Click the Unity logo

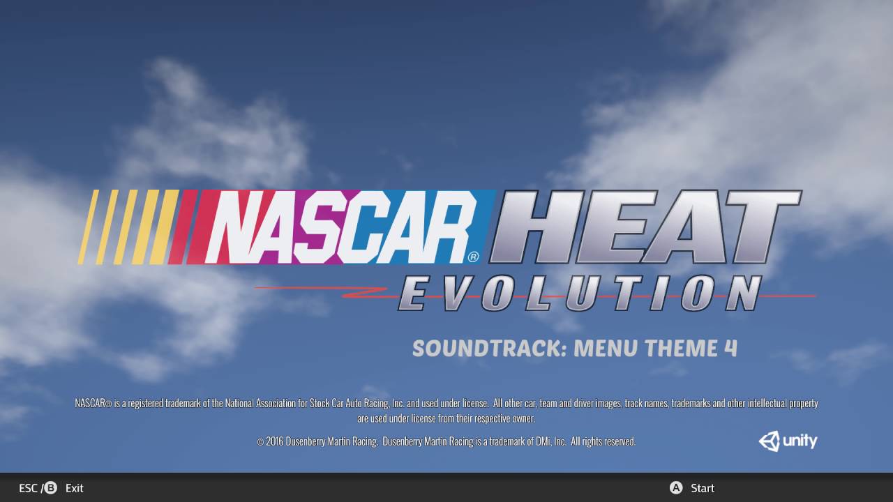788,441
